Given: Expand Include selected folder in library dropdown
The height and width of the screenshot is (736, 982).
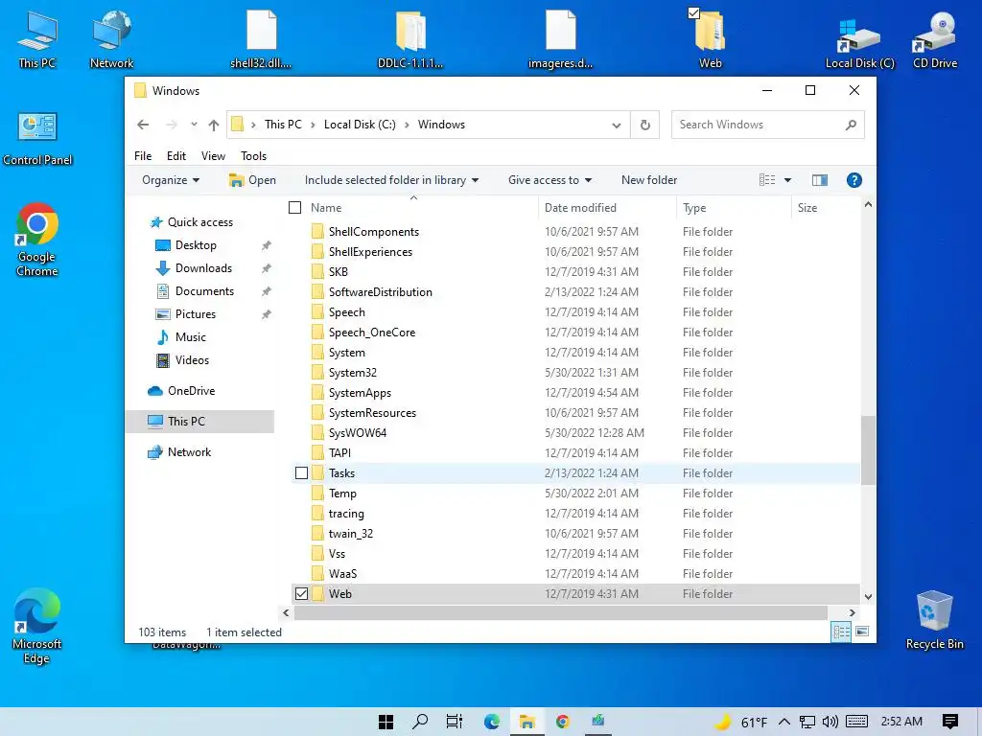Looking at the screenshot, I should 391,180.
